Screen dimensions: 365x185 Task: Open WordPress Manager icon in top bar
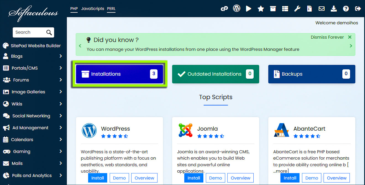pos(237,9)
